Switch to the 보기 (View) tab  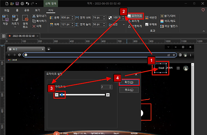pyautogui.click(x=37, y=10)
